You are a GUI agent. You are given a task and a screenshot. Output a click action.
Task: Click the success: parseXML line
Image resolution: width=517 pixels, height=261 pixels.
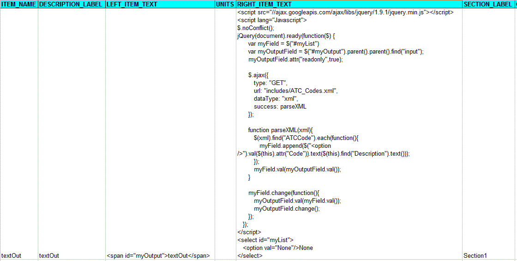[x=280, y=107]
